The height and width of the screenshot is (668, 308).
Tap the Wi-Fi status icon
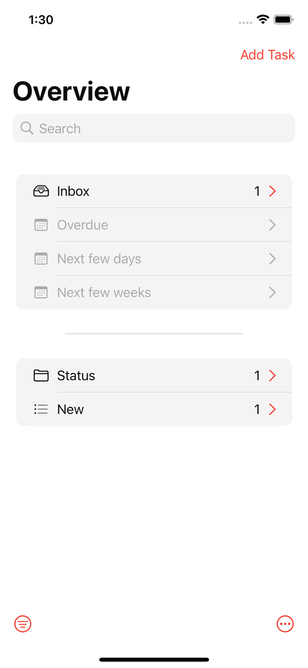point(262,20)
